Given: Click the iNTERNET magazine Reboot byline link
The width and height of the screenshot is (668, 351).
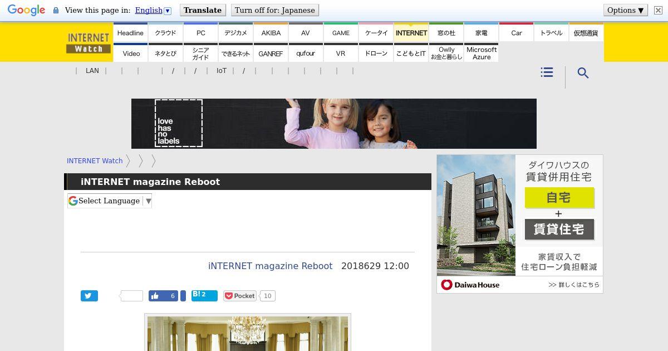Looking at the screenshot, I should coord(270,266).
